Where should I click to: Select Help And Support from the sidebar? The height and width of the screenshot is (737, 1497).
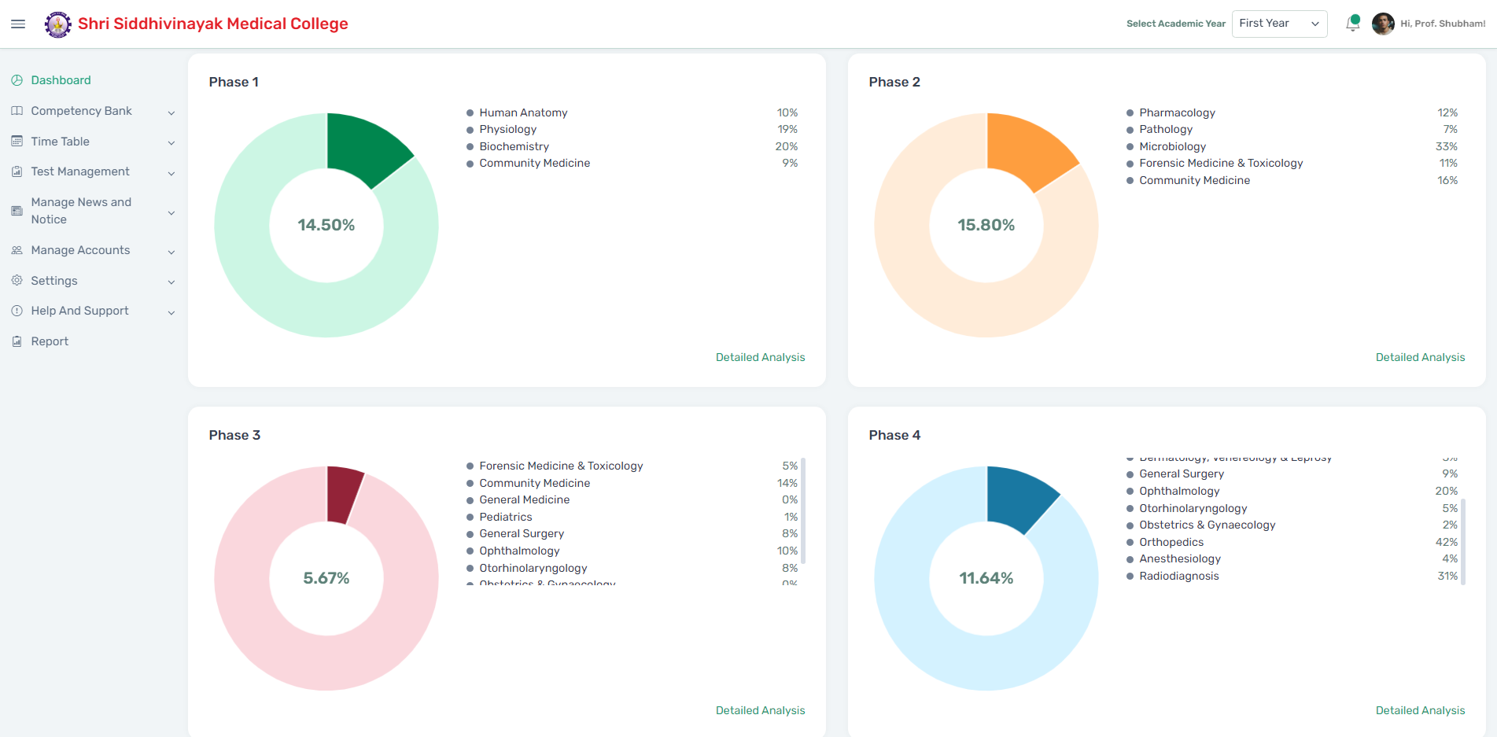(79, 310)
